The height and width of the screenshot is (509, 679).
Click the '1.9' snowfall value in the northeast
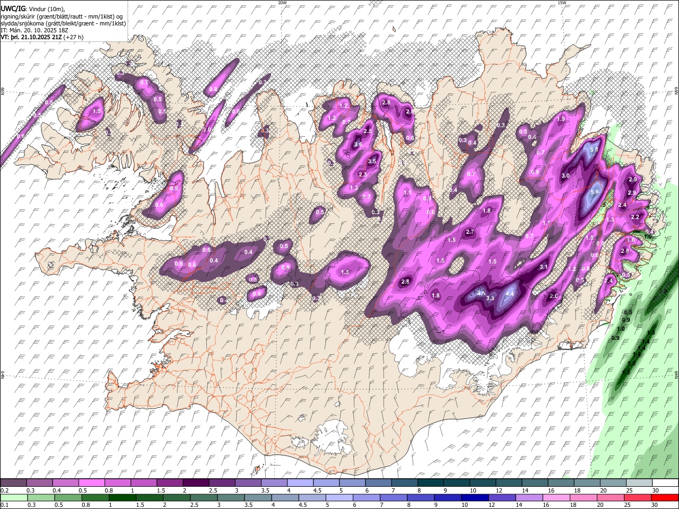[x=561, y=119]
